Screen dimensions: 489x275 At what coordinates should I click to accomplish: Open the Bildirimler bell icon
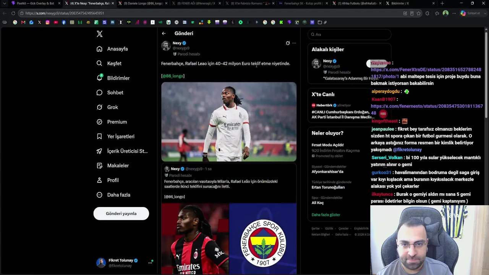click(99, 78)
